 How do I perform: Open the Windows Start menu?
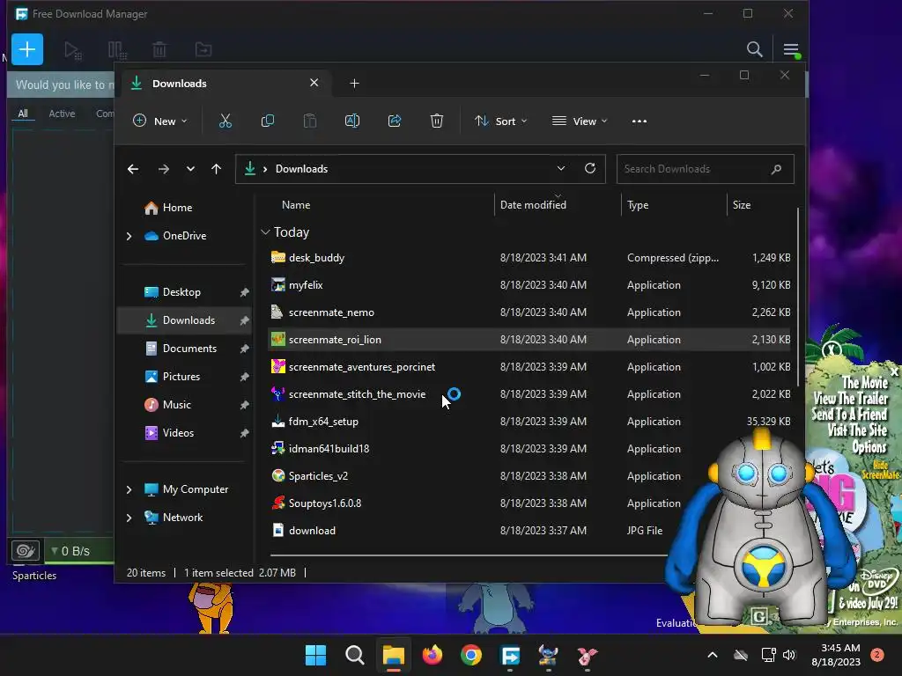point(315,655)
